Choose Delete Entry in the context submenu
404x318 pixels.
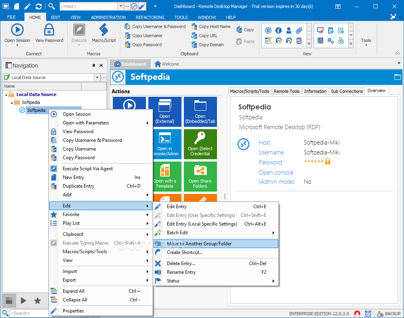coord(216,263)
